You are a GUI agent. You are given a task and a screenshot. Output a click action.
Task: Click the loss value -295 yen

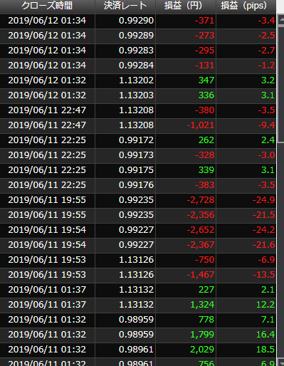[x=204, y=51]
